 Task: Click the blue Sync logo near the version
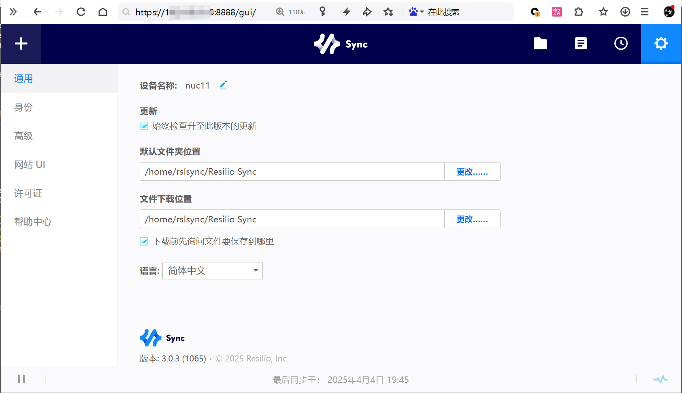pos(162,338)
